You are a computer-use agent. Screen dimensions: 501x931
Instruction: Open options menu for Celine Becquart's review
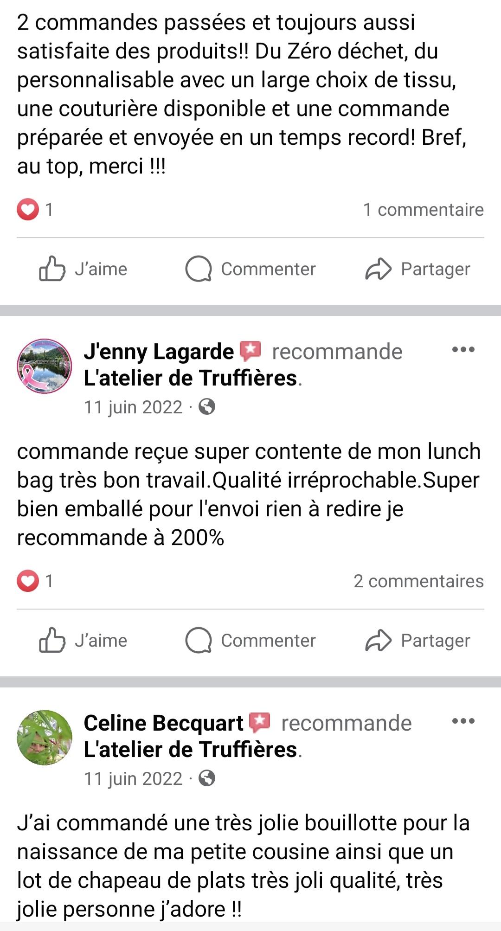[463, 721]
